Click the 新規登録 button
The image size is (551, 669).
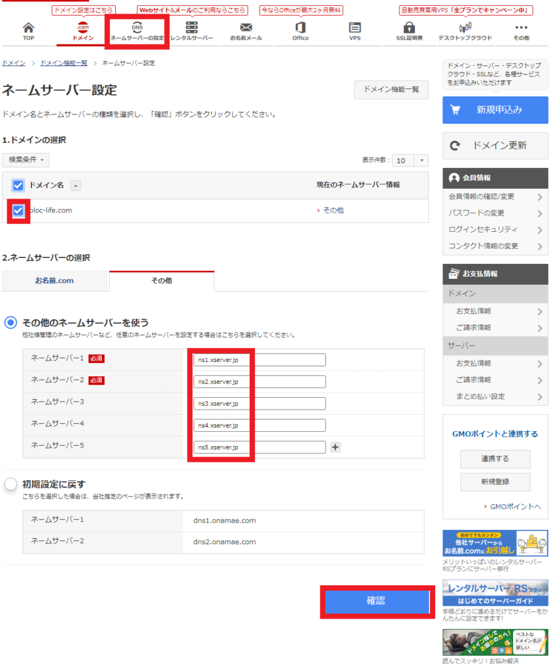coord(495,482)
